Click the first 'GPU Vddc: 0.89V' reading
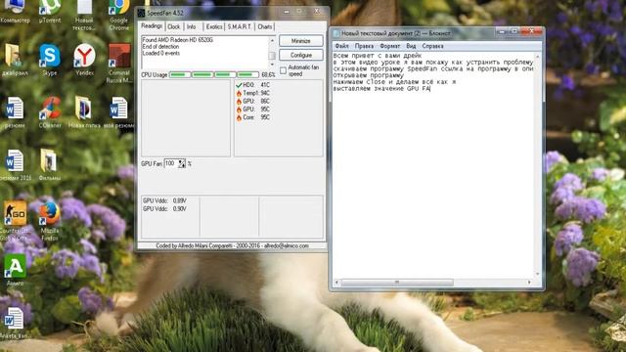This screenshot has width=626, height=352. 164,200
